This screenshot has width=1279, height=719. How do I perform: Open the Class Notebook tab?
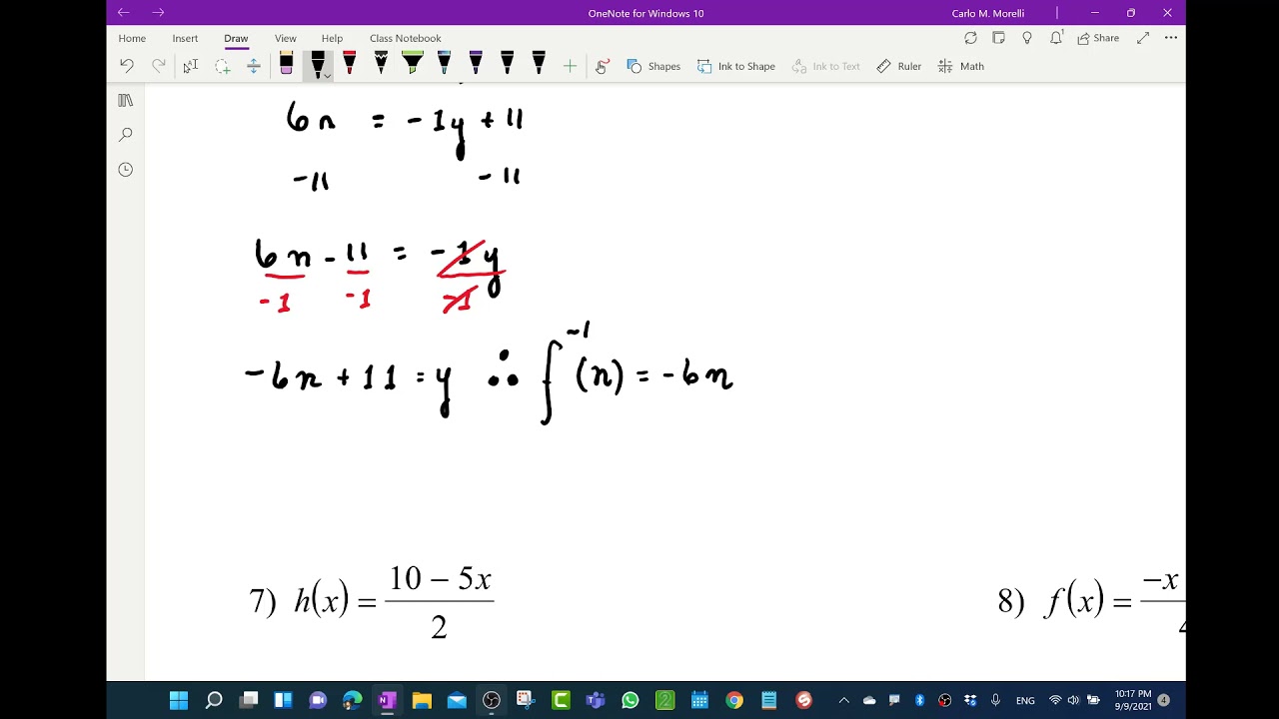tap(406, 38)
